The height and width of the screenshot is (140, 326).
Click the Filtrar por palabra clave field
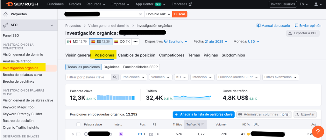click(88, 77)
